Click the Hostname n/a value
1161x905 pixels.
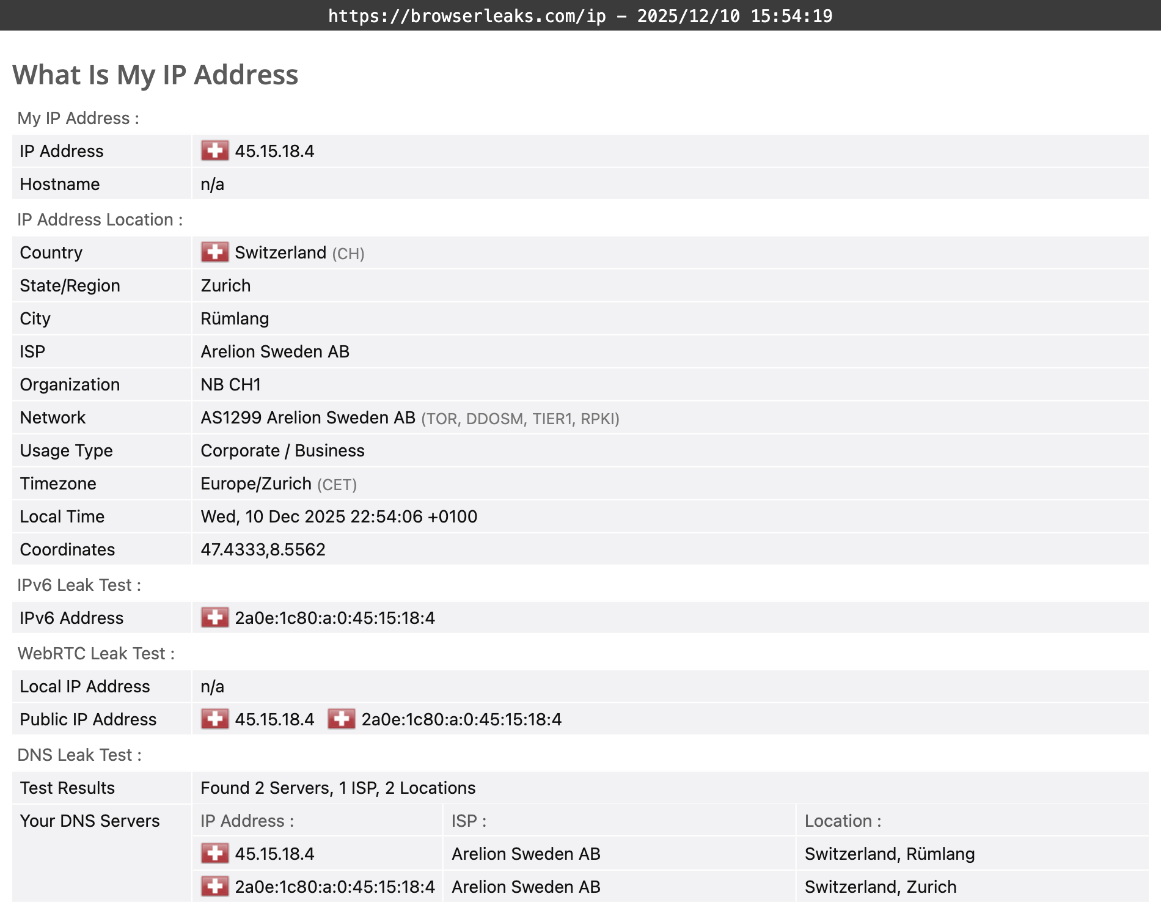[212, 184]
